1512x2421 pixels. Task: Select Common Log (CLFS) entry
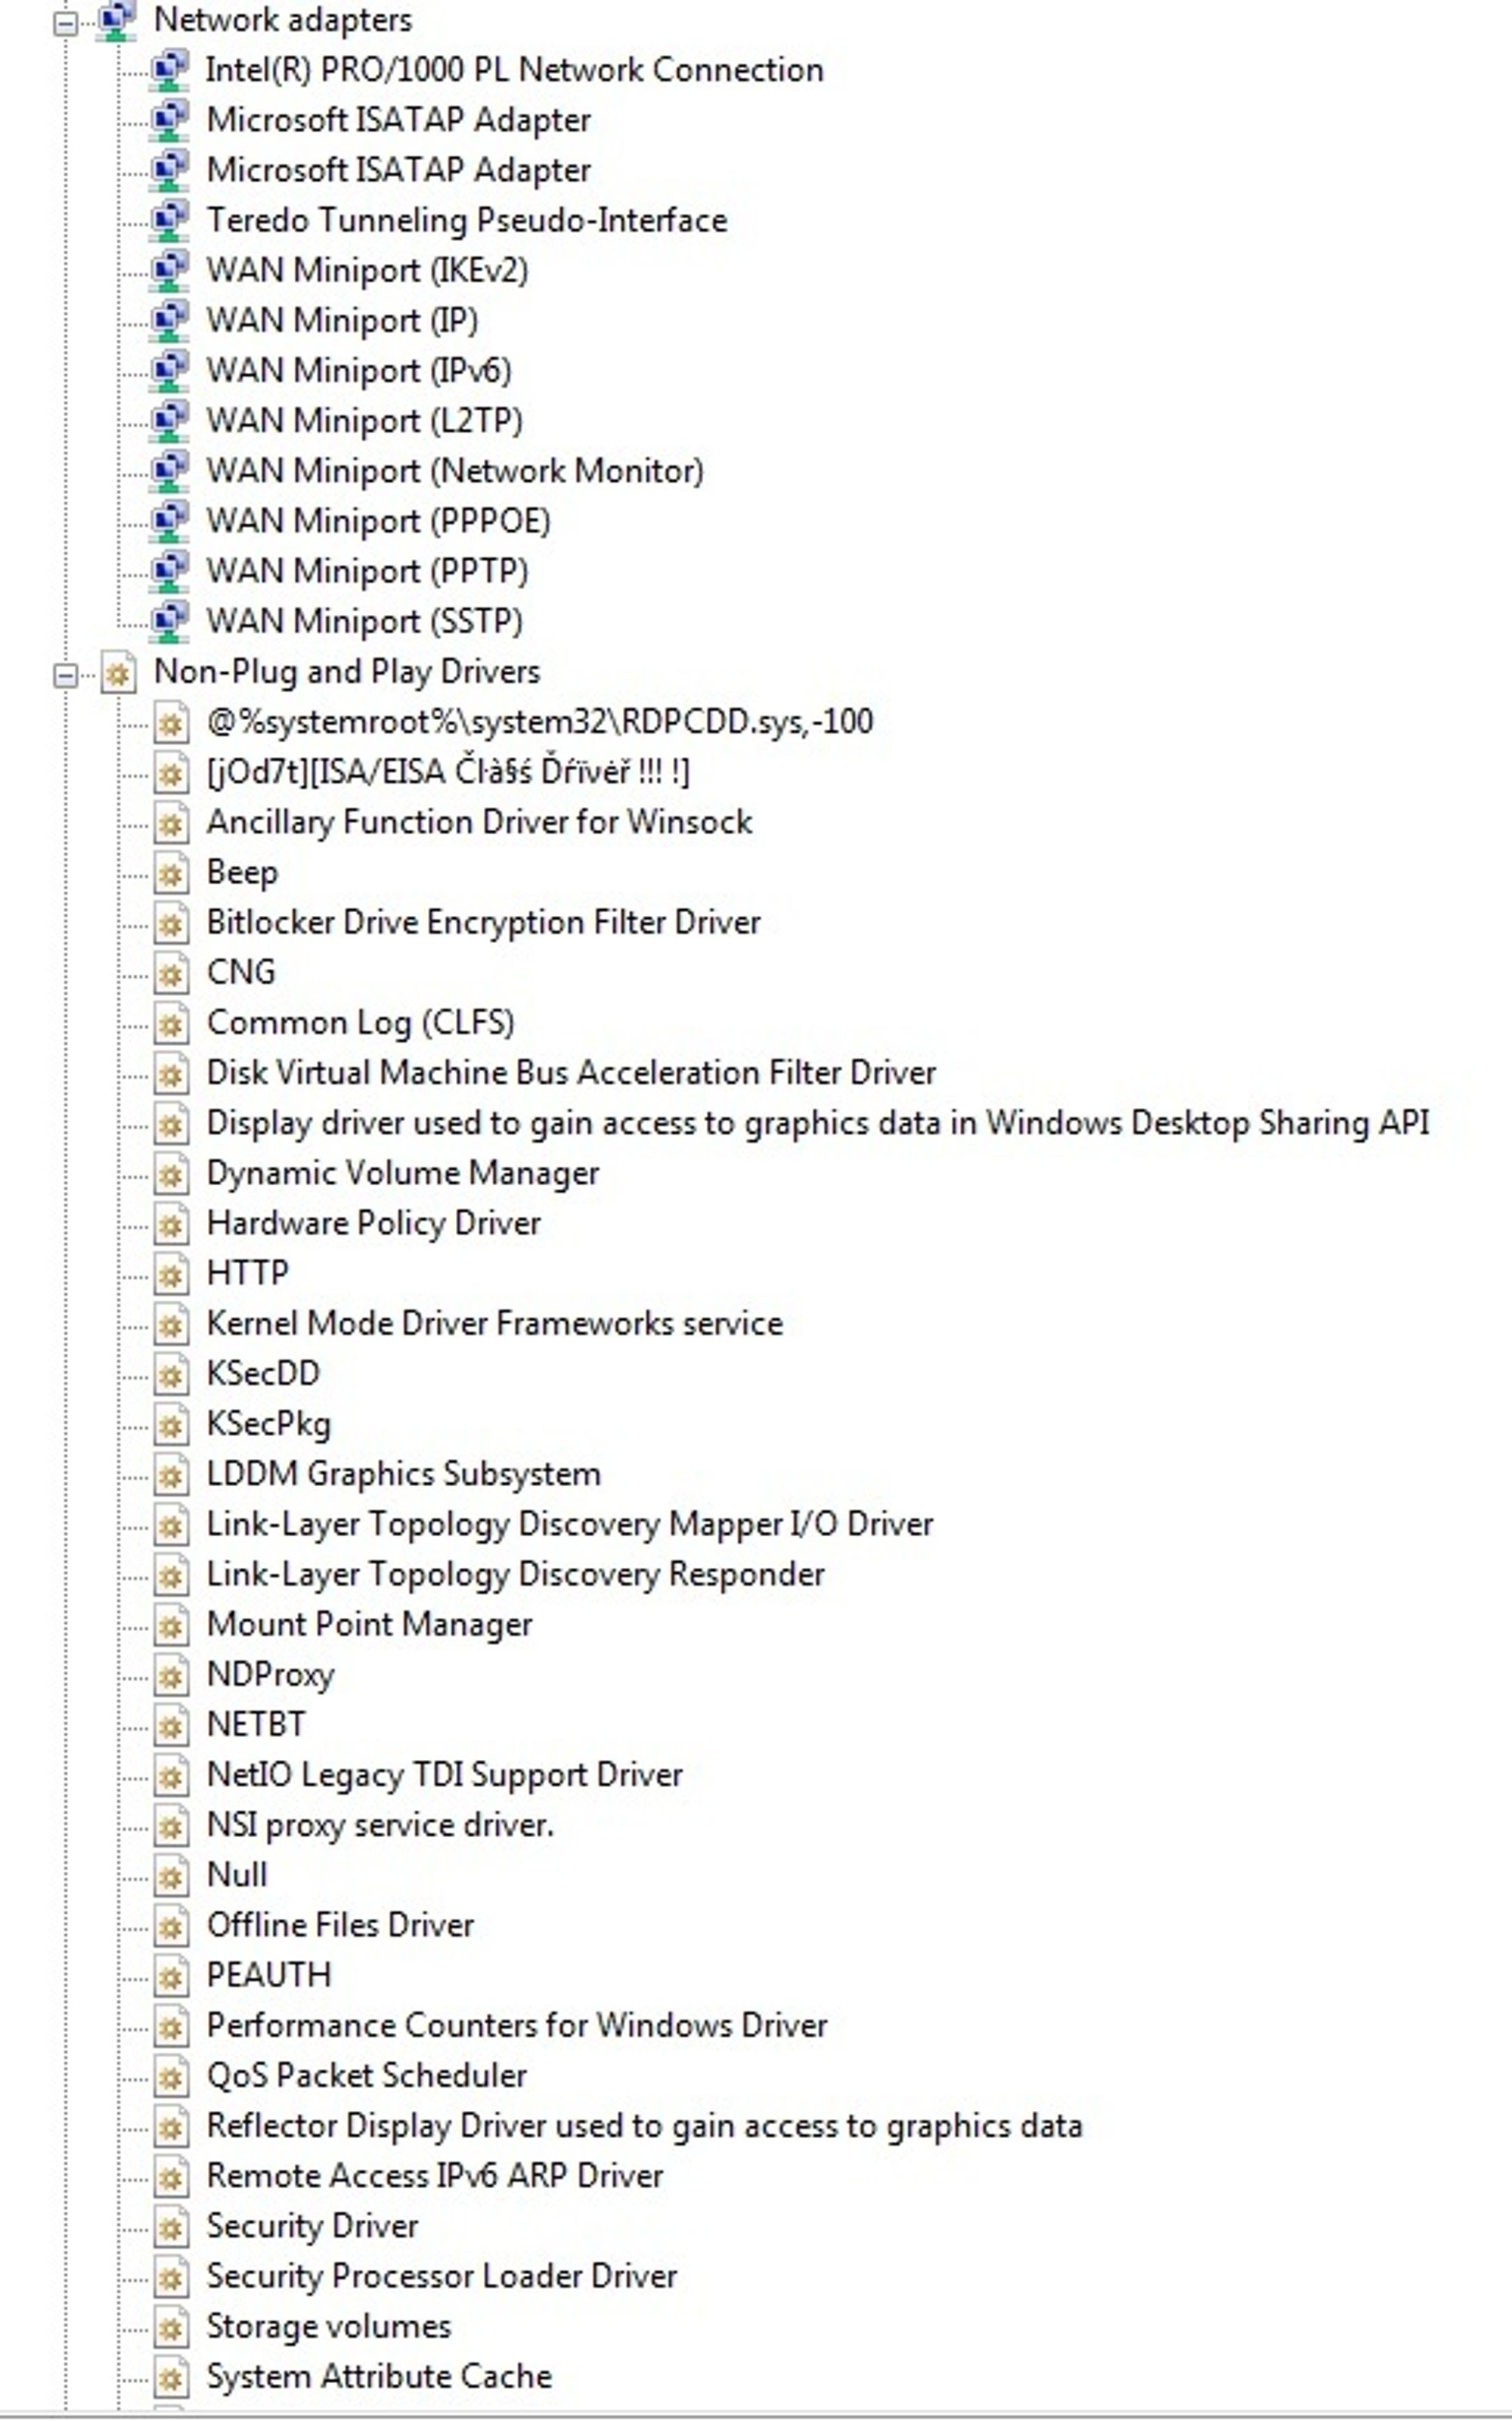point(361,1023)
